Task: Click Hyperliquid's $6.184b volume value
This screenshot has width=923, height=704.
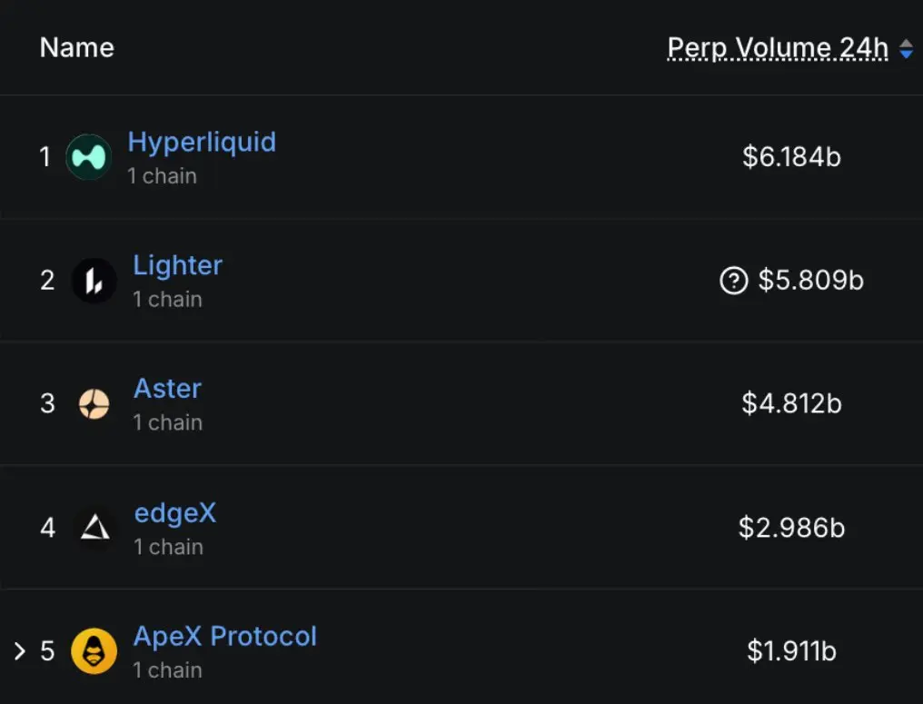Action: tap(792, 157)
